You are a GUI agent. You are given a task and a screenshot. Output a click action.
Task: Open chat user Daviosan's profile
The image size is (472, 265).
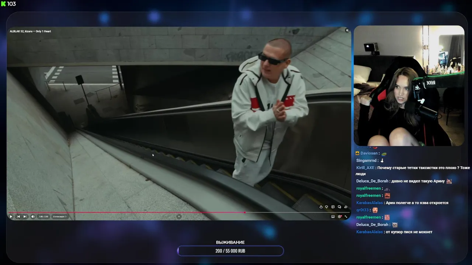tap(369, 153)
